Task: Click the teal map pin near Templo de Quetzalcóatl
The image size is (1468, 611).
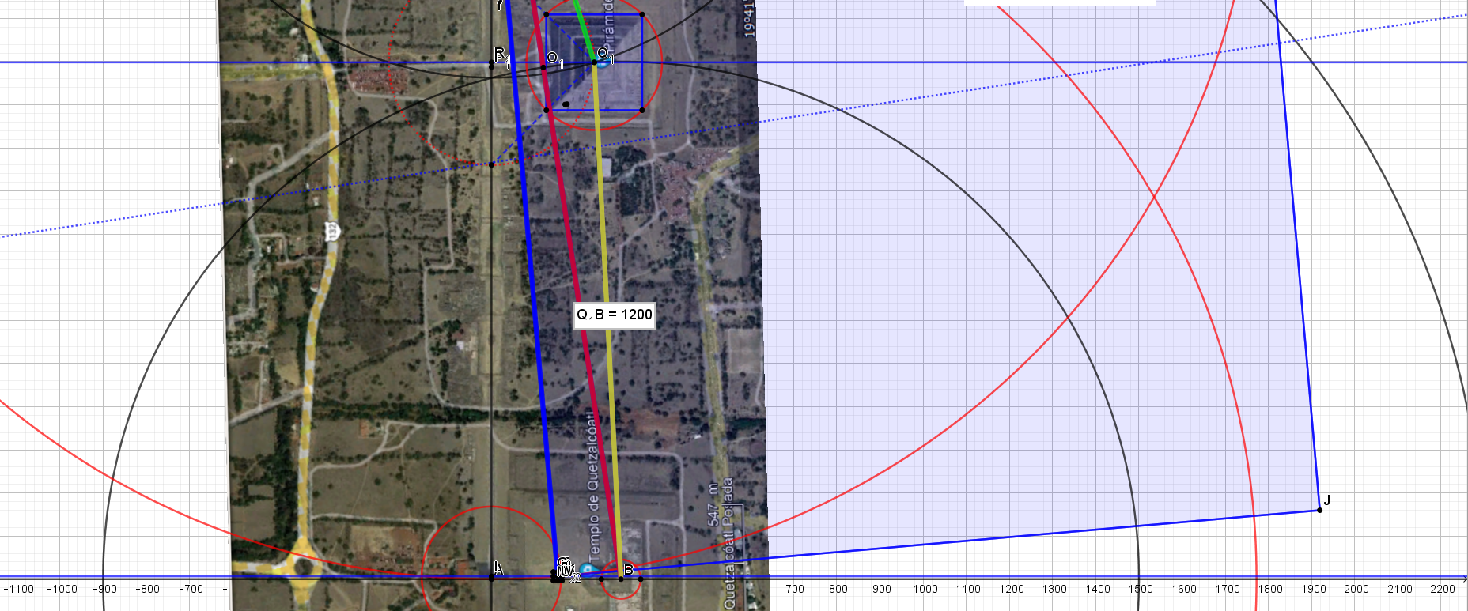Action: (587, 570)
